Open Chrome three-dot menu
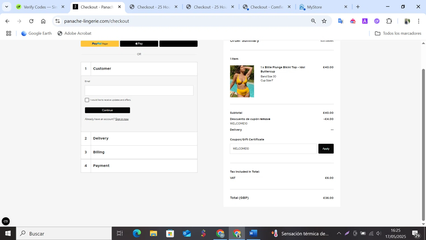The height and width of the screenshot is (240, 426). 419,21
